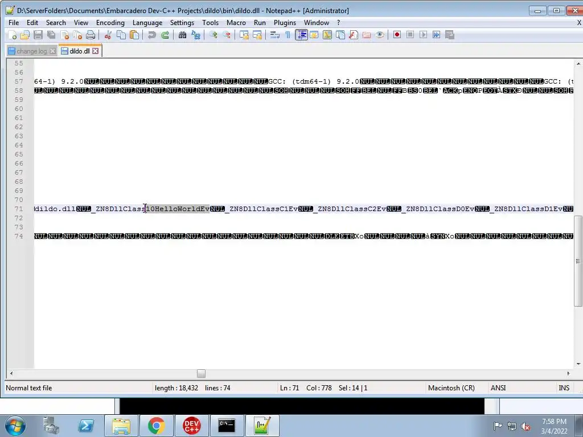Screen dimensions: 583x437
Task: Open the Function List toolbar icon
Action: [353, 35]
